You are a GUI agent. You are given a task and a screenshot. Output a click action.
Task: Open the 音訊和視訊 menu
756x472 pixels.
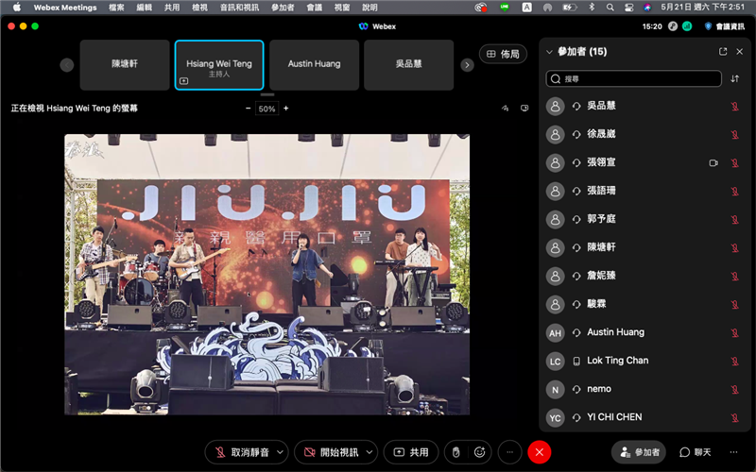coord(239,7)
